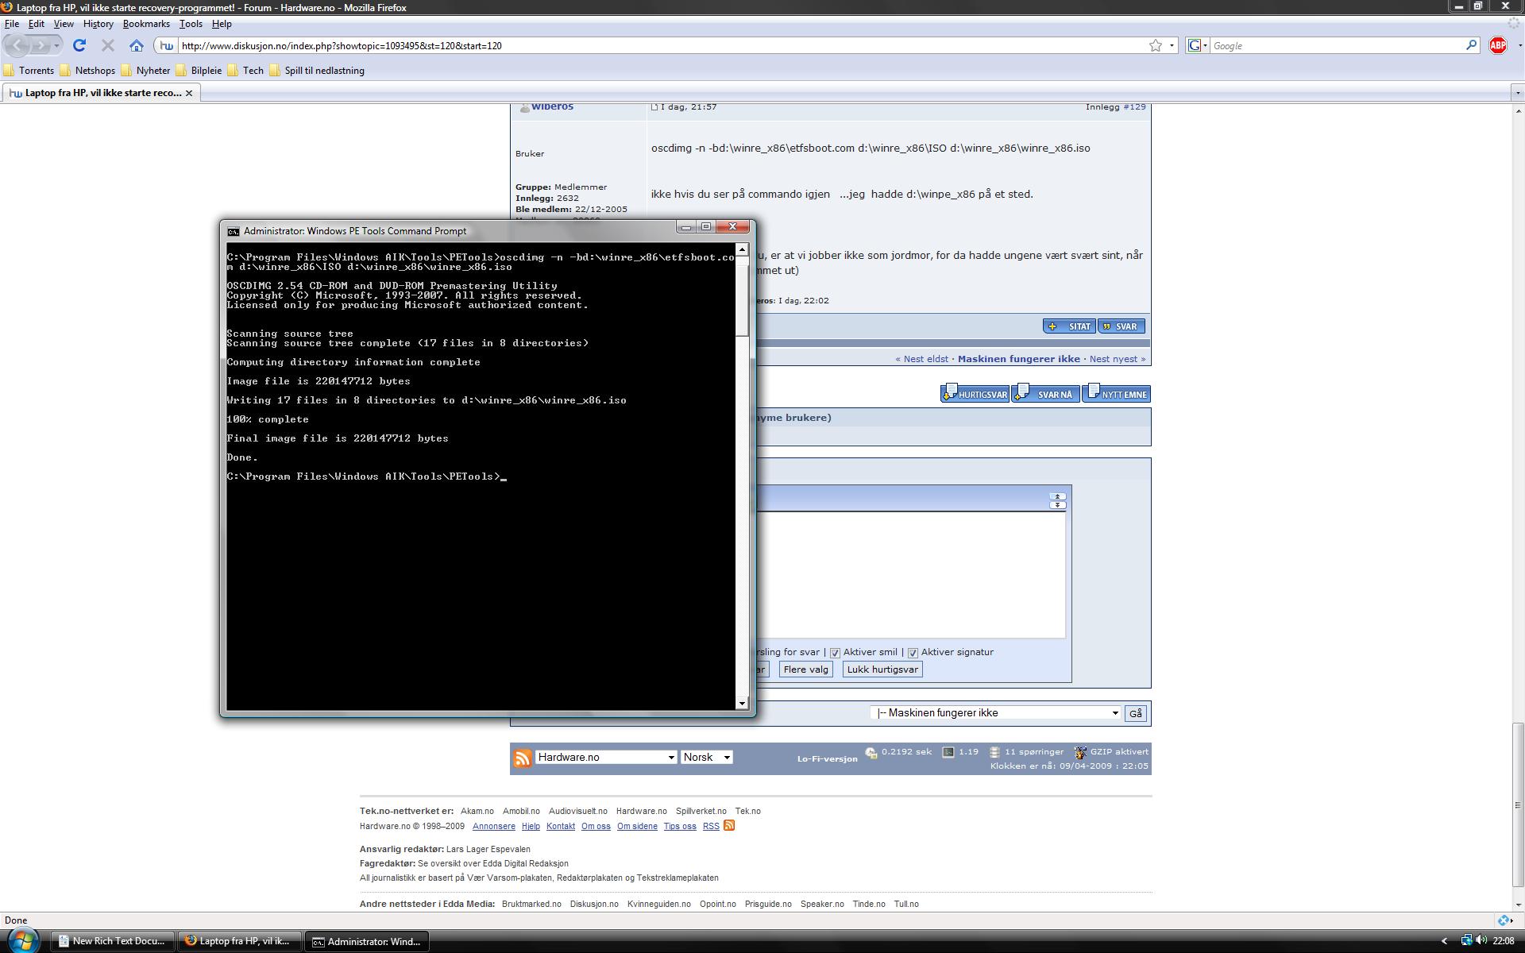Viewport: 1525px width, 953px height.
Task: Open the History menu
Action: pos(98,24)
